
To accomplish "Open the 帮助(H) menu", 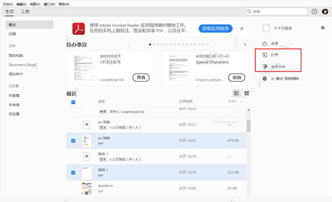I will [x=64, y=4].
